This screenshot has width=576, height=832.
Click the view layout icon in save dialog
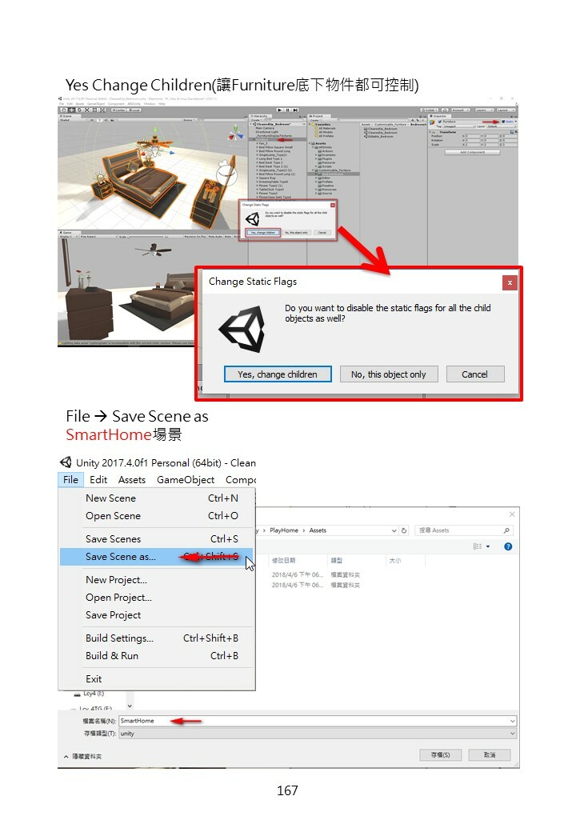point(478,546)
